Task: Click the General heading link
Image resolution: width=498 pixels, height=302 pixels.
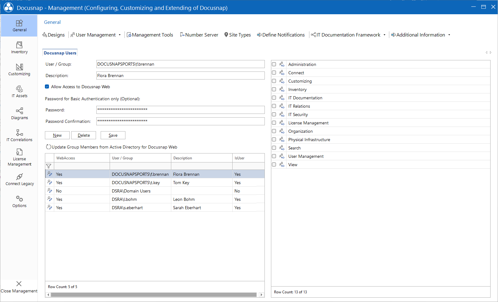Action: pos(52,22)
